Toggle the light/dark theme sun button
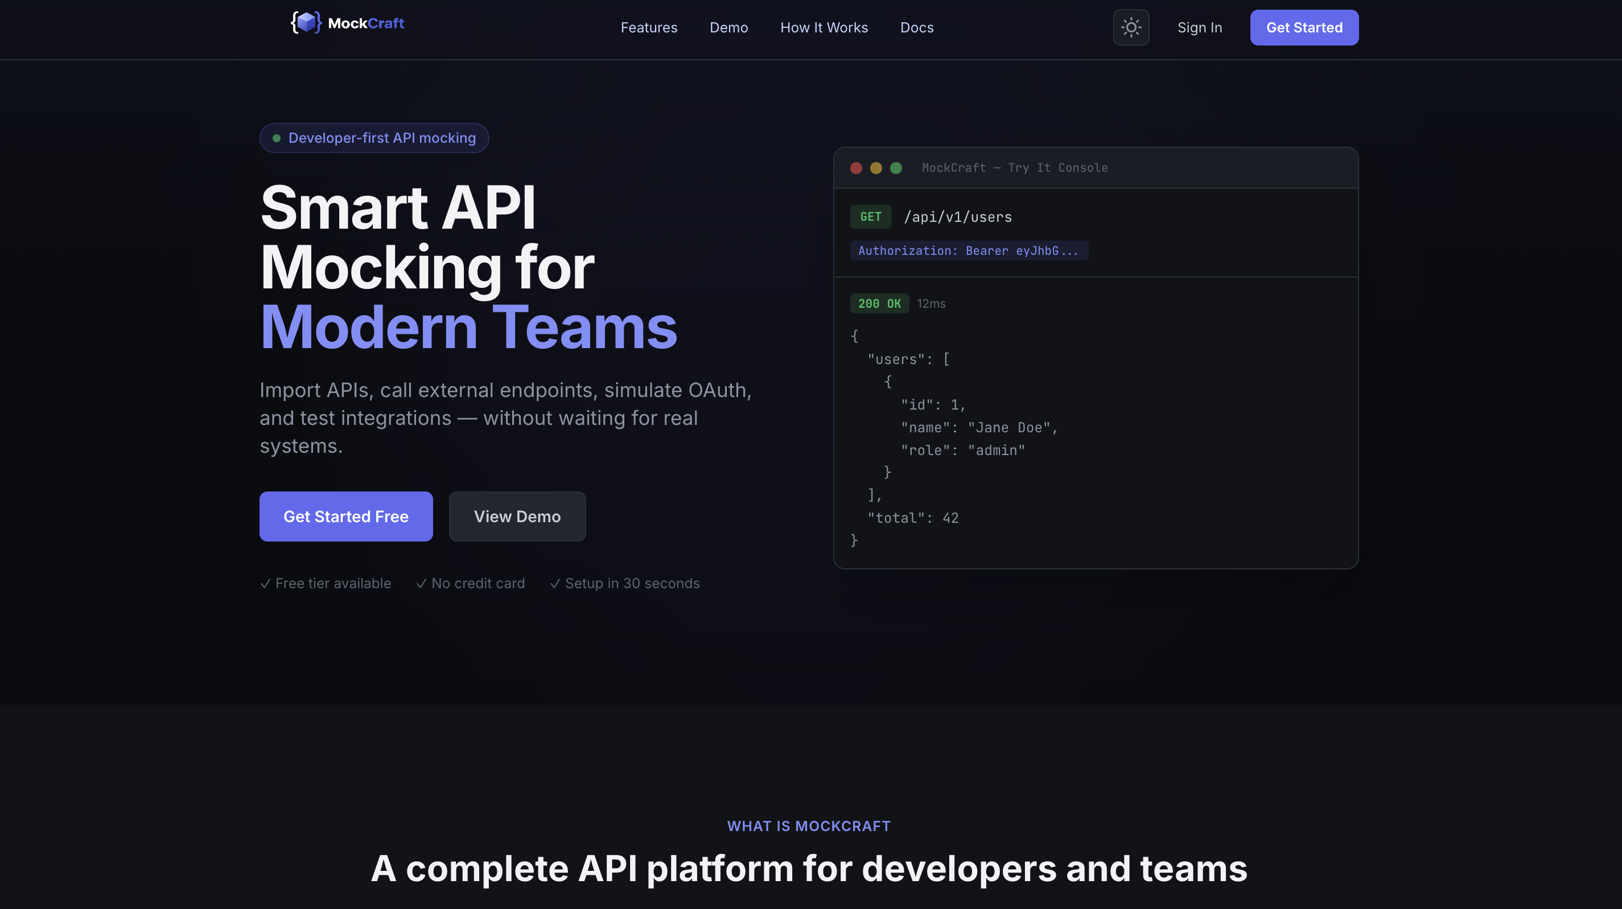Viewport: 1622px width, 909px height. pos(1131,28)
